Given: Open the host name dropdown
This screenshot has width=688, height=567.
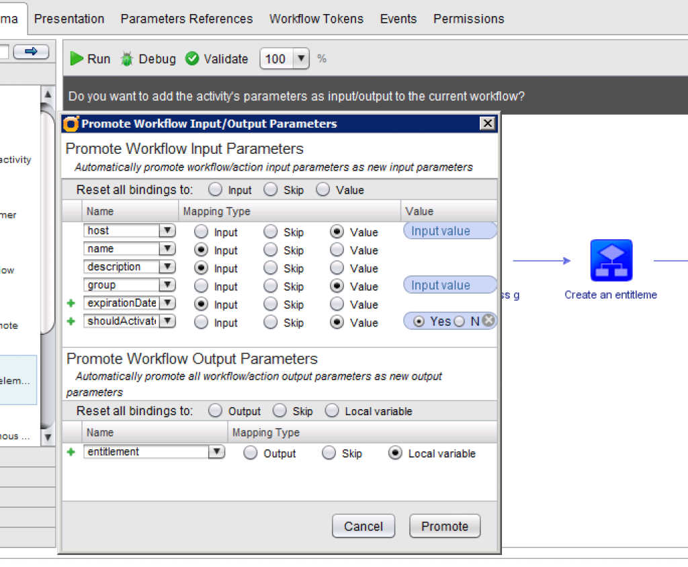Looking at the screenshot, I should point(167,230).
